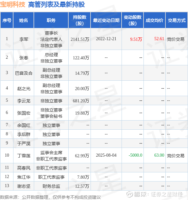Click the name 张国宏

pos(24,113)
